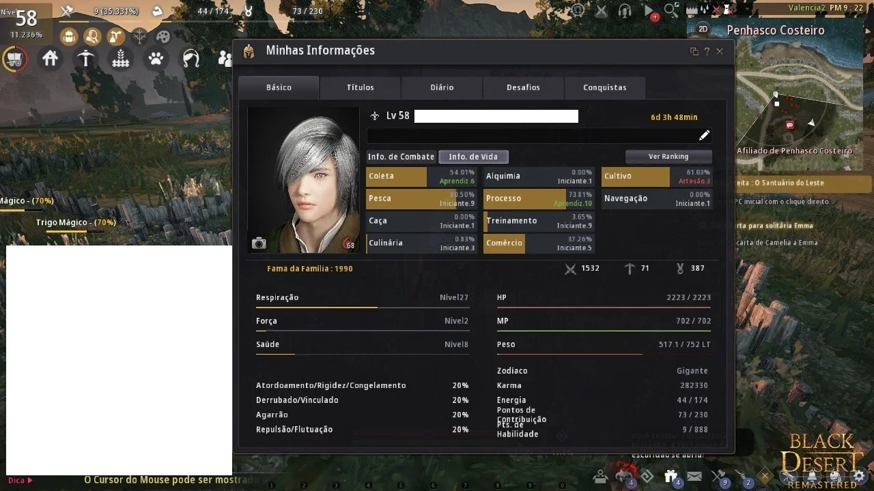
Task: Click the Cultivo life skill bar
Action: [657, 177]
